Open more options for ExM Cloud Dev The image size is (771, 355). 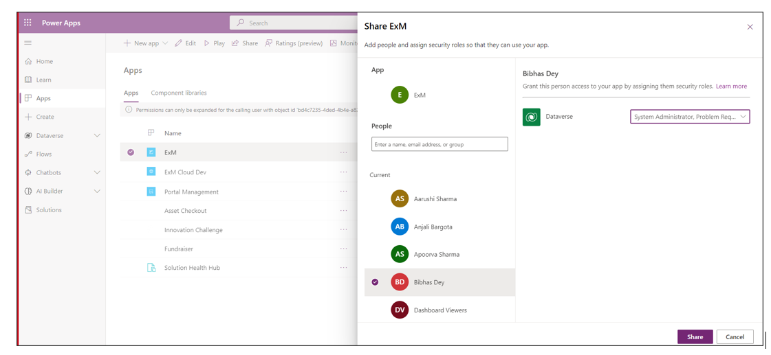[x=343, y=172]
